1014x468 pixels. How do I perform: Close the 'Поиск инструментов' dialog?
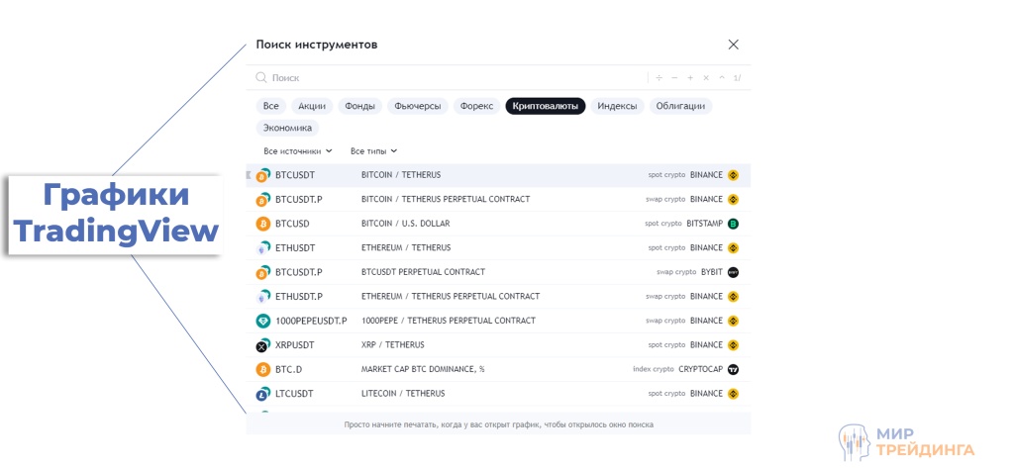pos(734,45)
